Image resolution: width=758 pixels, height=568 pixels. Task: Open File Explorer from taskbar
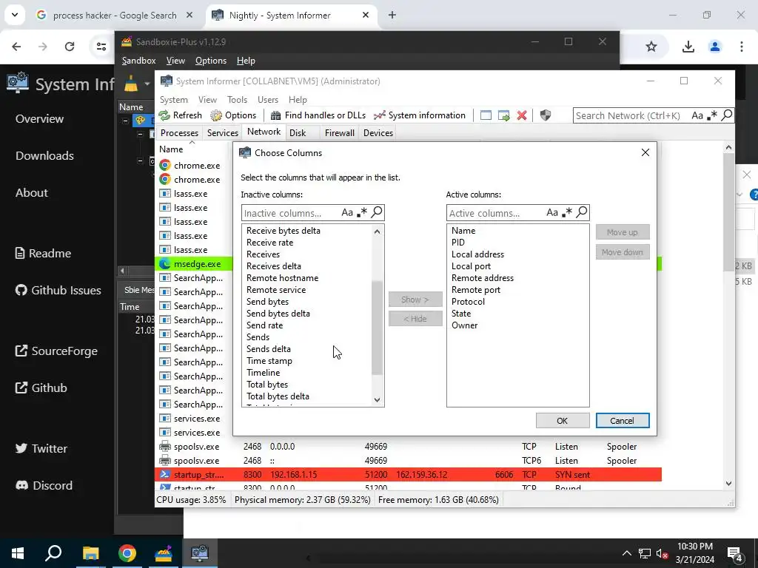(90, 553)
